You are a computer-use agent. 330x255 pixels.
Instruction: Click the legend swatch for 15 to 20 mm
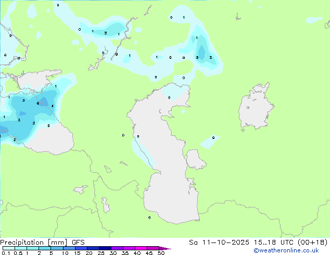pyautogui.click(x=81, y=248)
